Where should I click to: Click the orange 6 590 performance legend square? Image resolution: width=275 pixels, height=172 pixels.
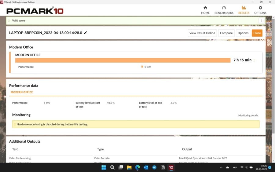pyautogui.click(x=142, y=67)
